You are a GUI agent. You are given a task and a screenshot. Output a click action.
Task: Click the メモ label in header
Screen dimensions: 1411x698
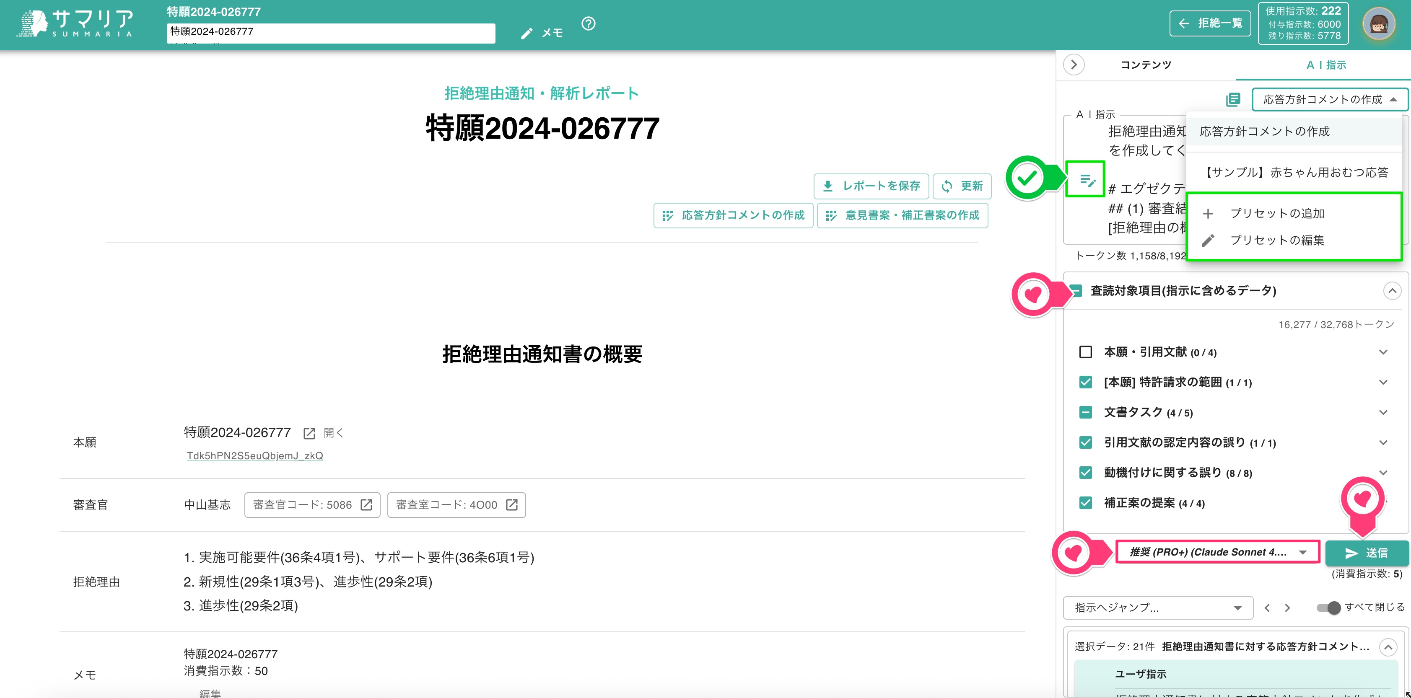[x=552, y=34]
